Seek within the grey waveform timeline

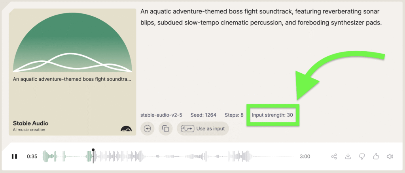pyautogui.click(x=198, y=156)
